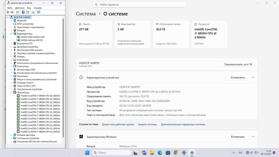
Task: Select the Камеры camera icon
Action: [x=15, y=57]
